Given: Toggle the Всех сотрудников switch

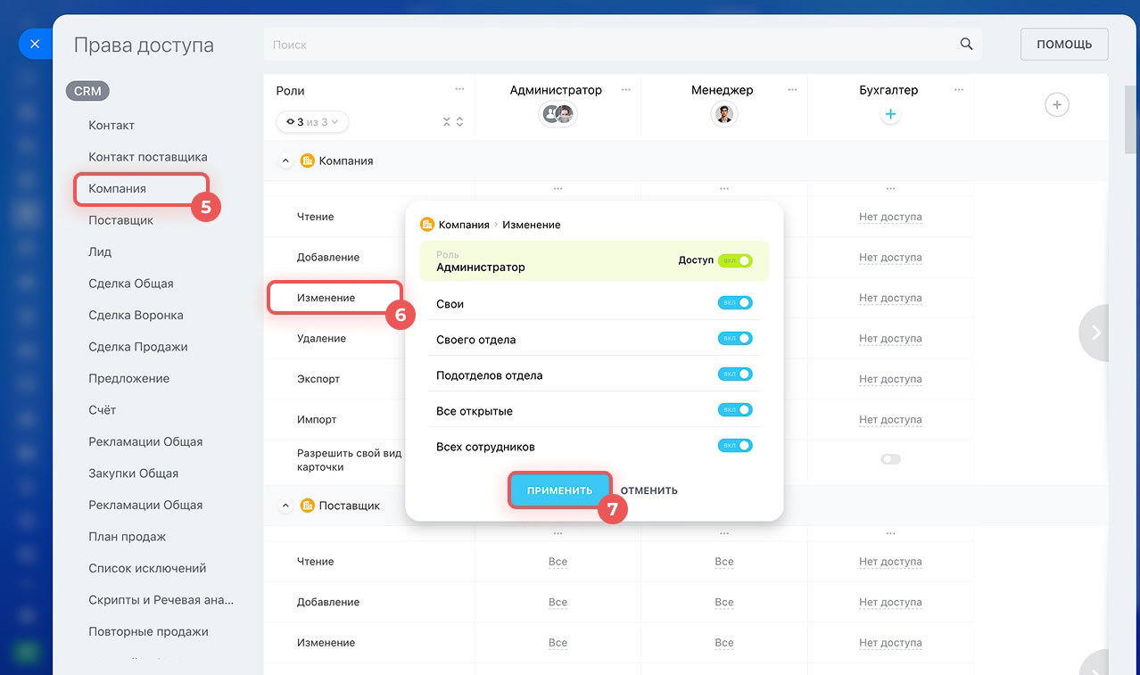Looking at the screenshot, I should [735, 446].
